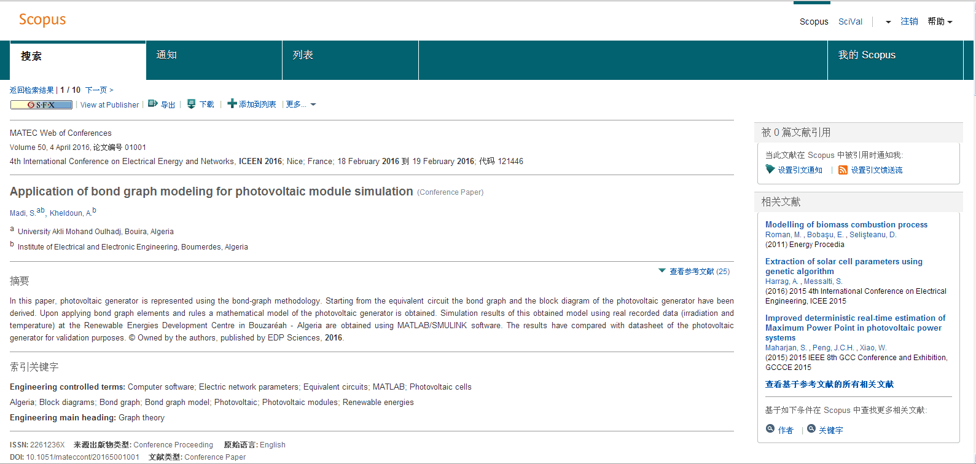Click the SFX button icon
The height and width of the screenshot is (464, 976).
pyautogui.click(x=41, y=105)
